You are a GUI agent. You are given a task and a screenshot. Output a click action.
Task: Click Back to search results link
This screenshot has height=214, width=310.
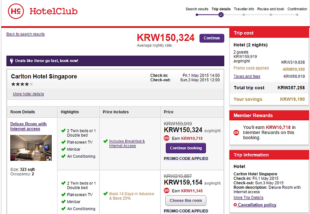pos(25,34)
